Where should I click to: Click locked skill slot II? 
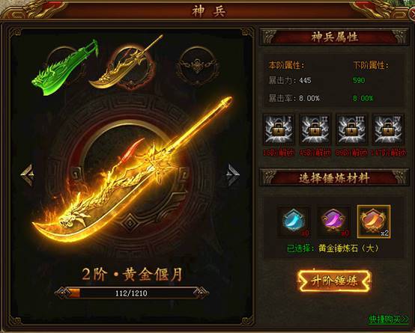click(315, 129)
